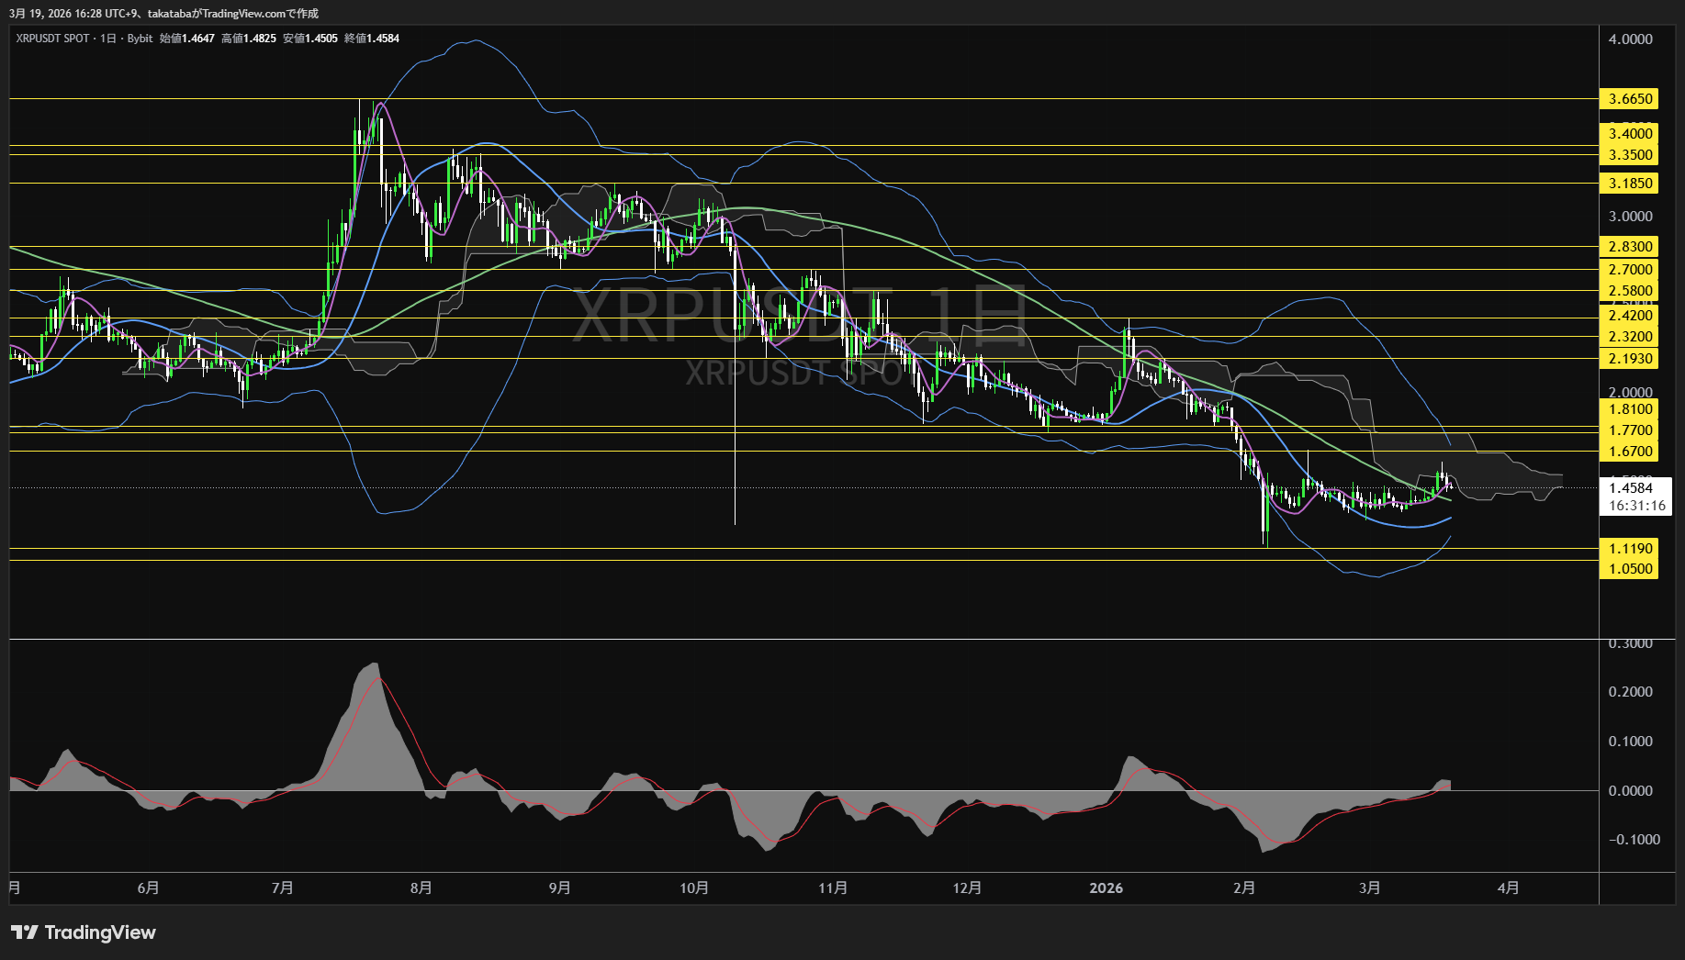1685x960 pixels.
Task: Click the XRPUSDT SPOT symbol title
Action: pyautogui.click(x=52, y=39)
